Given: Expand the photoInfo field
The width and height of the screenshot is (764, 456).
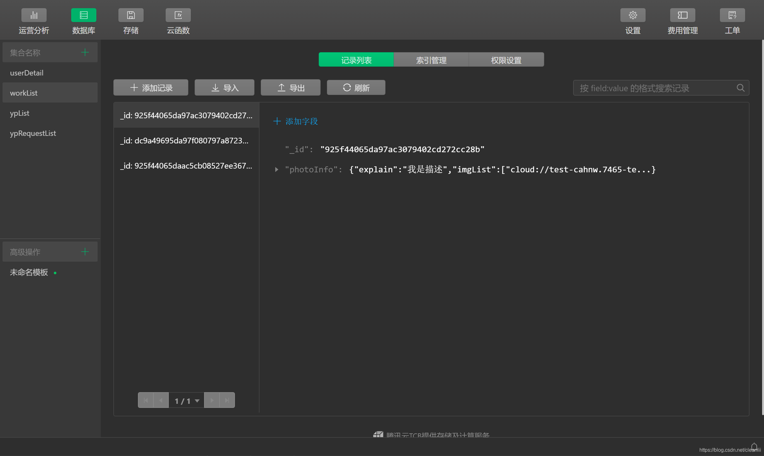Looking at the screenshot, I should (277, 170).
